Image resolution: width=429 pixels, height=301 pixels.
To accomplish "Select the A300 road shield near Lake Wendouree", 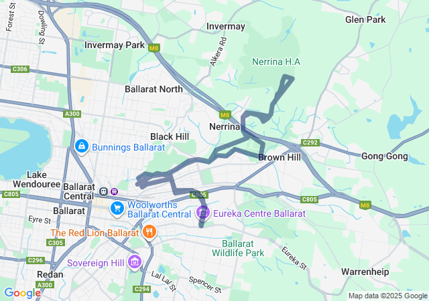I will [x=72, y=114].
